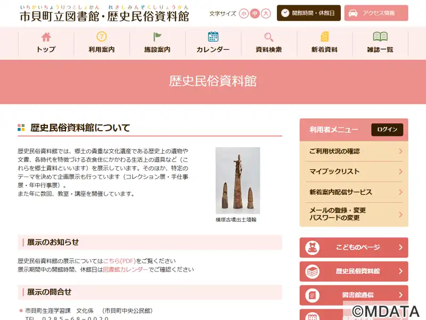The width and height of the screenshot is (426, 320).
Task: Click the question mark icon for 利用案内
Action: tap(102, 37)
